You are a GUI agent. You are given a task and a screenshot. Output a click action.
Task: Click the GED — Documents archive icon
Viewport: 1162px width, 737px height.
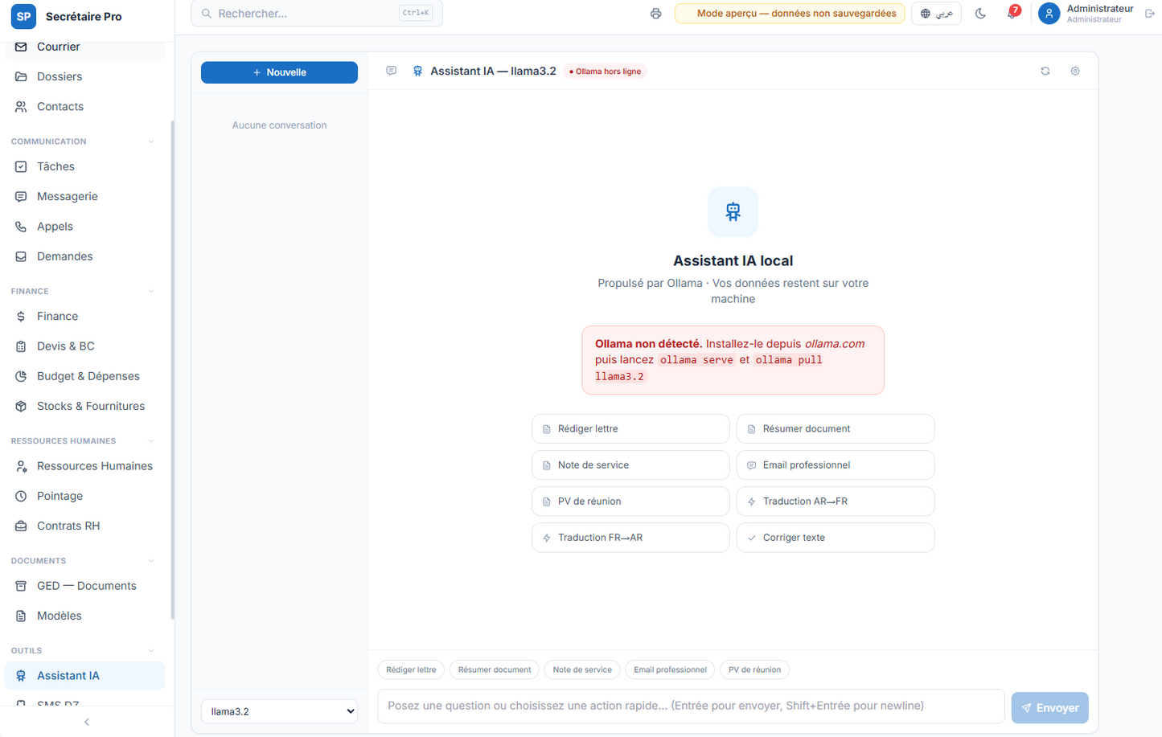21,586
